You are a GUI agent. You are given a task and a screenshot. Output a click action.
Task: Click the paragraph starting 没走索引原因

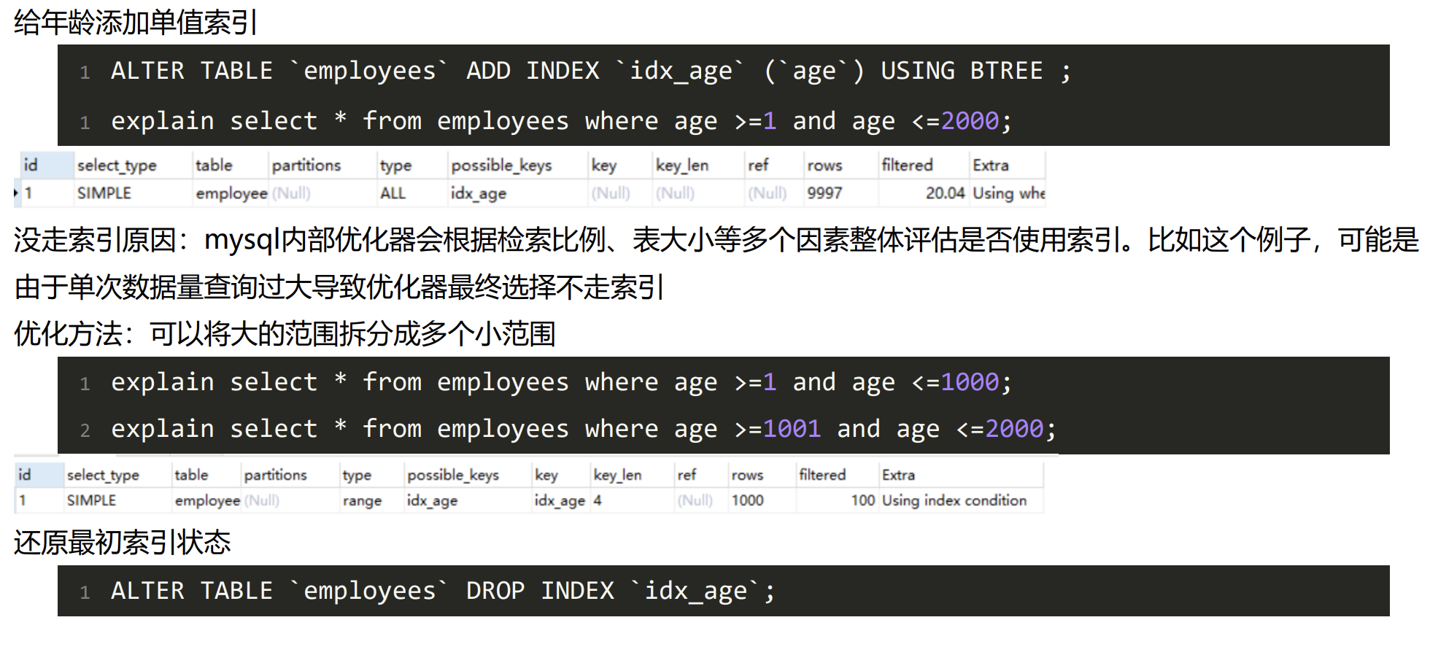coord(716,263)
